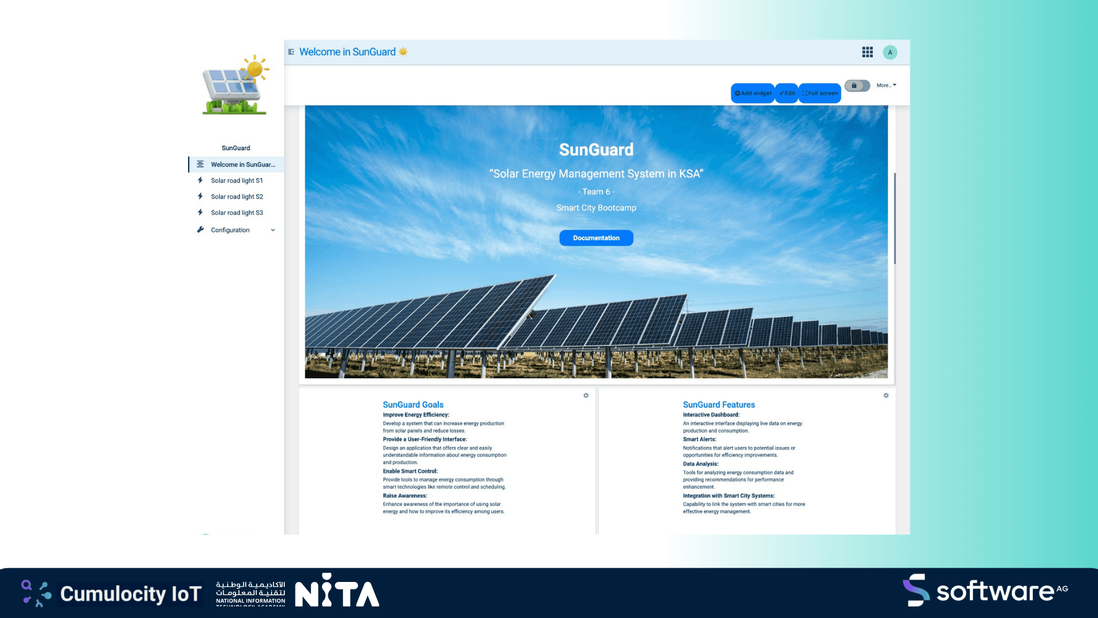
Task: Open Solar road light S2 page
Action: click(x=236, y=196)
